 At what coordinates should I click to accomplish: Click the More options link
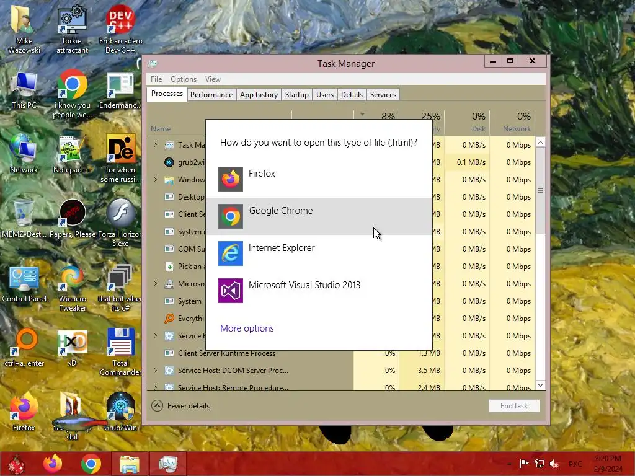(247, 328)
